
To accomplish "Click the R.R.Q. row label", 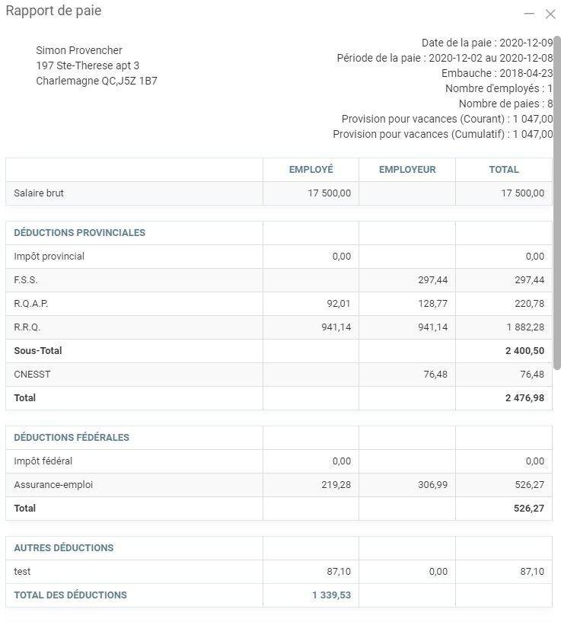I will click(27, 327).
